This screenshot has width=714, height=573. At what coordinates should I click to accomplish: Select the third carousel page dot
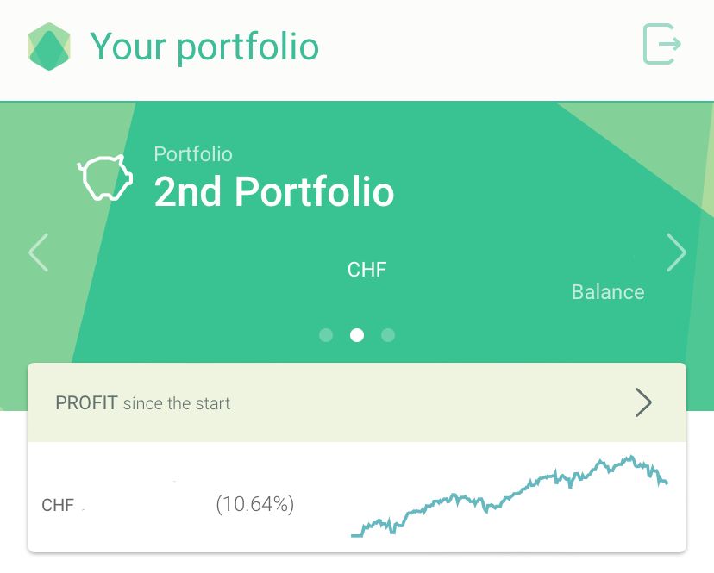[x=388, y=335]
